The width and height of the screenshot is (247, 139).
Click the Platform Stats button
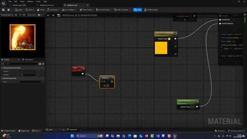(x=151, y=10)
